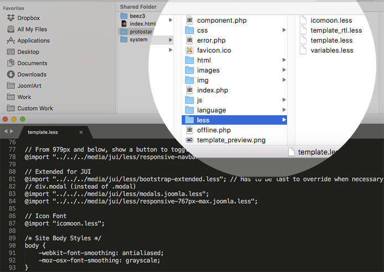Open the Downloads folder icon
The image size is (384, 272).
coord(11,74)
